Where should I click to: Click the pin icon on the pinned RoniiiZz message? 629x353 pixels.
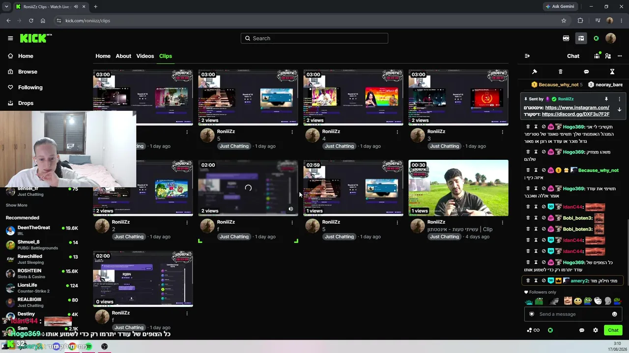[x=606, y=99]
